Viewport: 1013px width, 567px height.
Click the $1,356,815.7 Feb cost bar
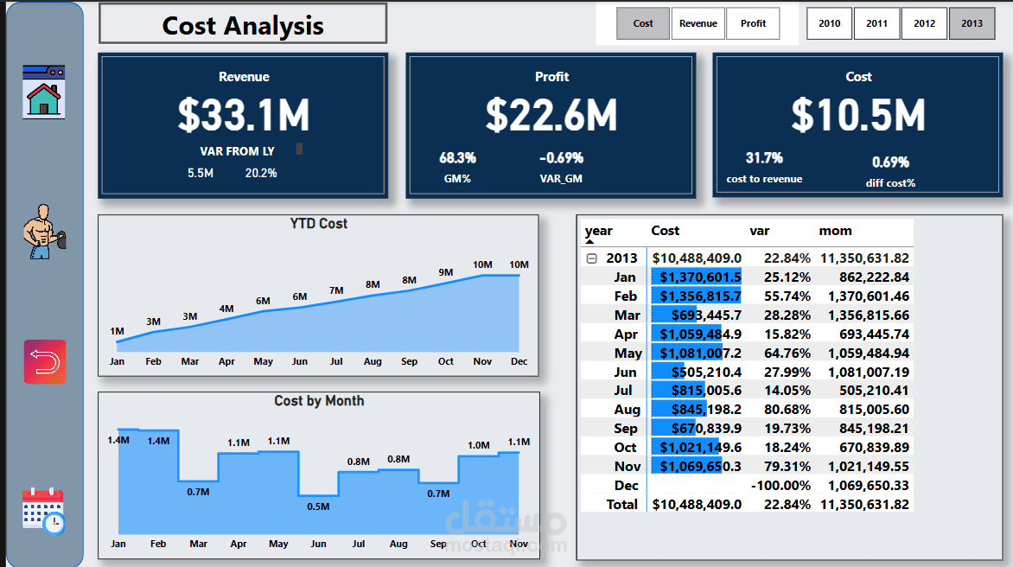(x=697, y=296)
